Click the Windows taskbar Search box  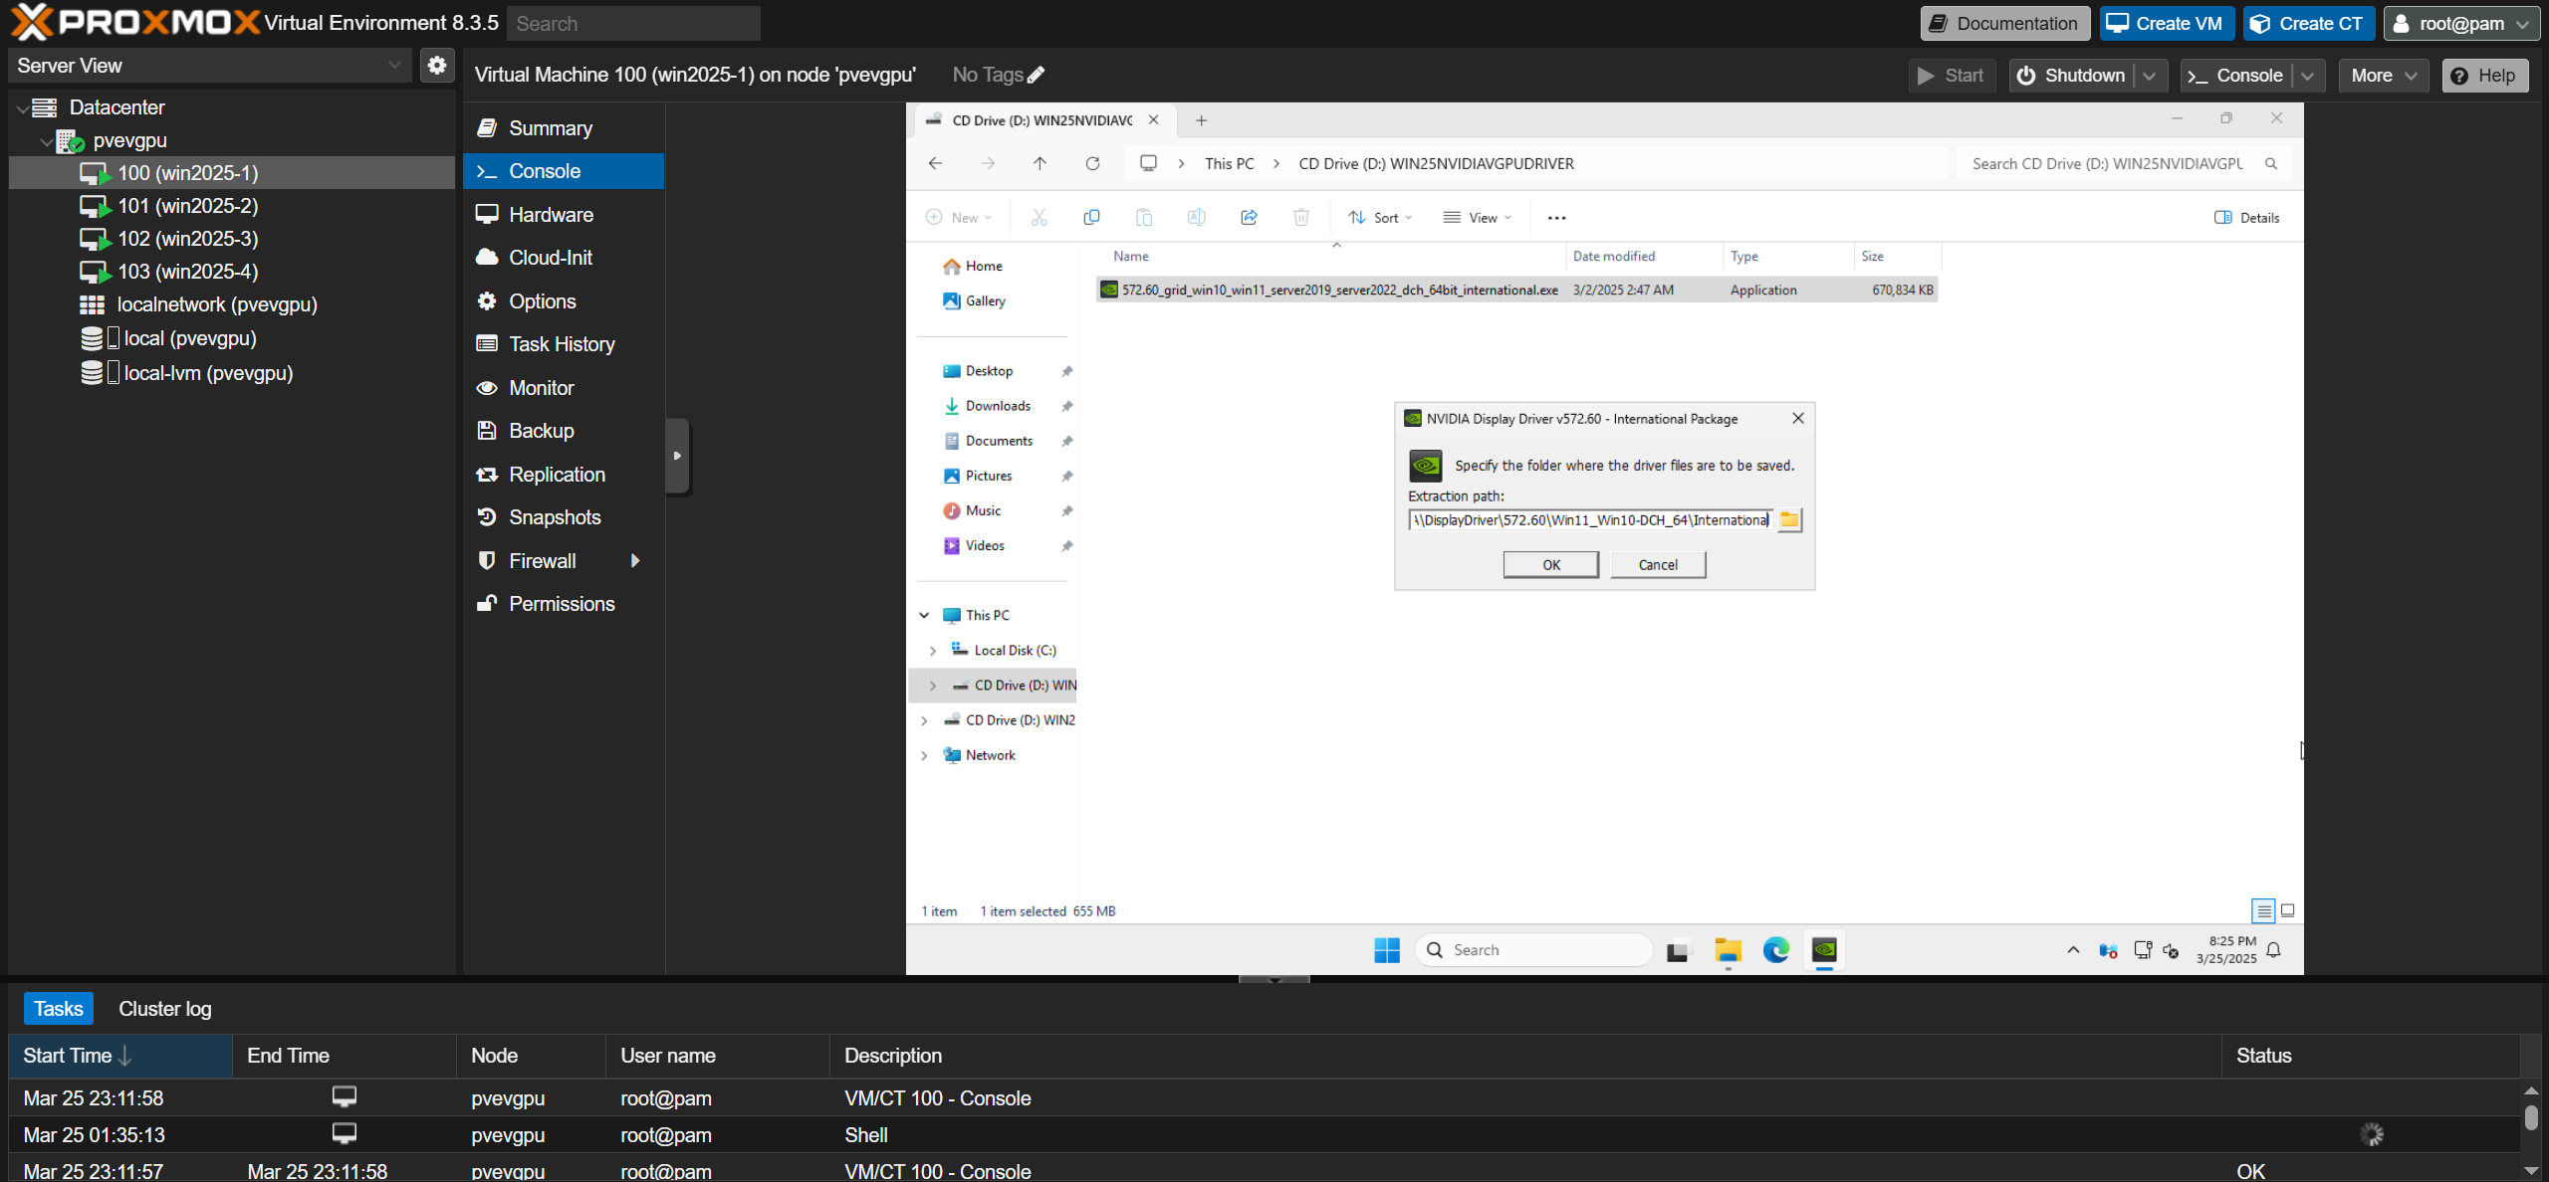[x=1533, y=950]
